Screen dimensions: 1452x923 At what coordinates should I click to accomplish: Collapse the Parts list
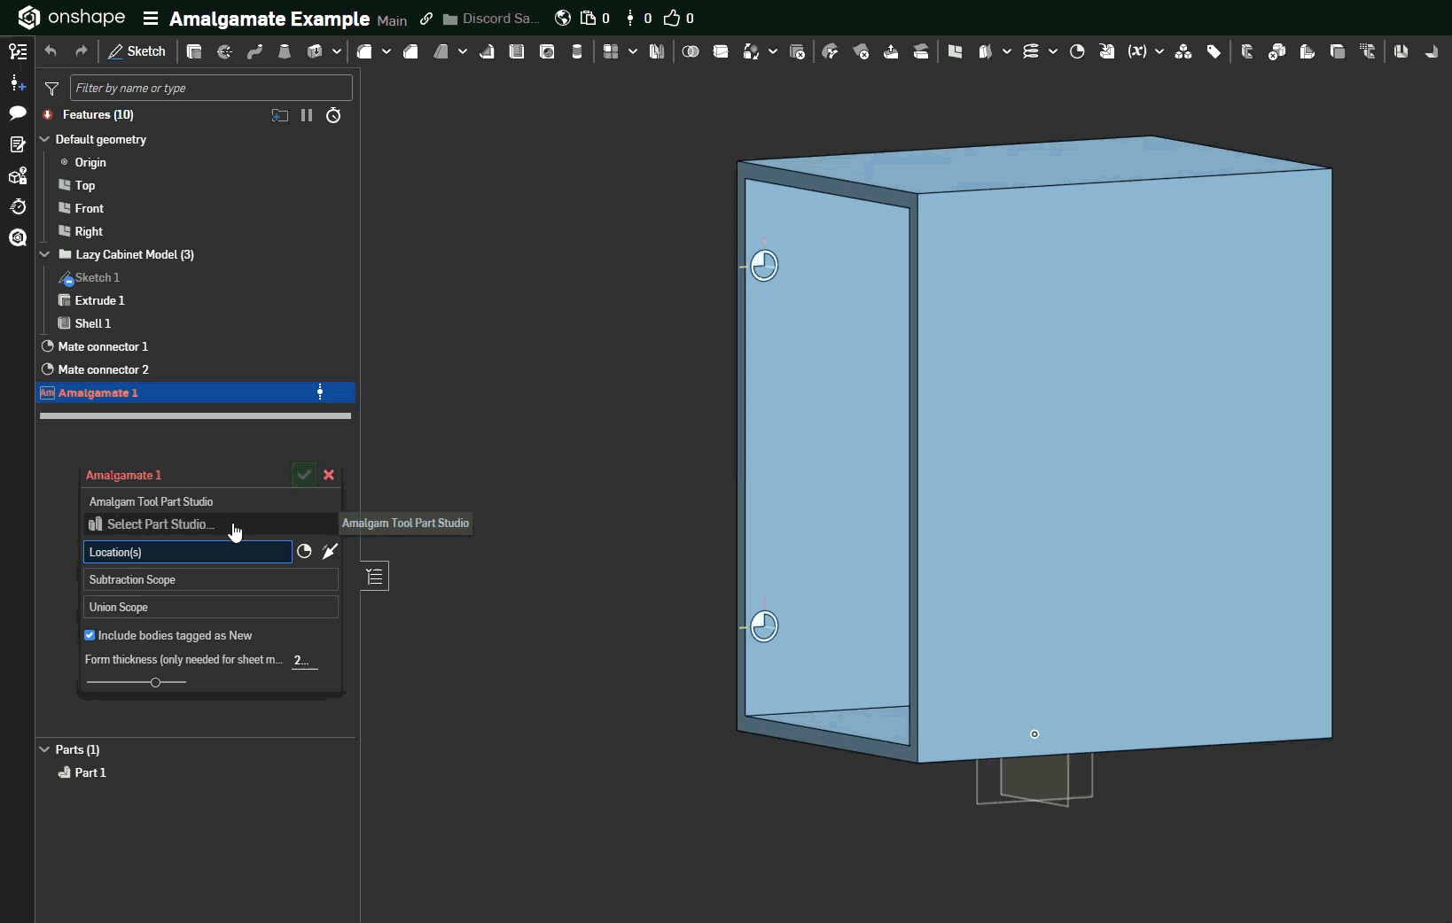45,749
